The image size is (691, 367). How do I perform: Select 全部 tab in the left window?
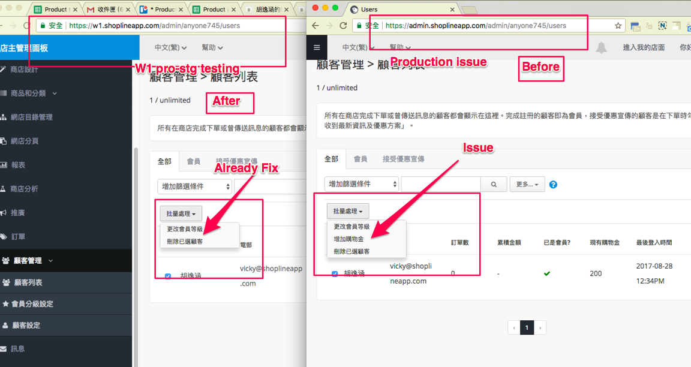point(164,162)
